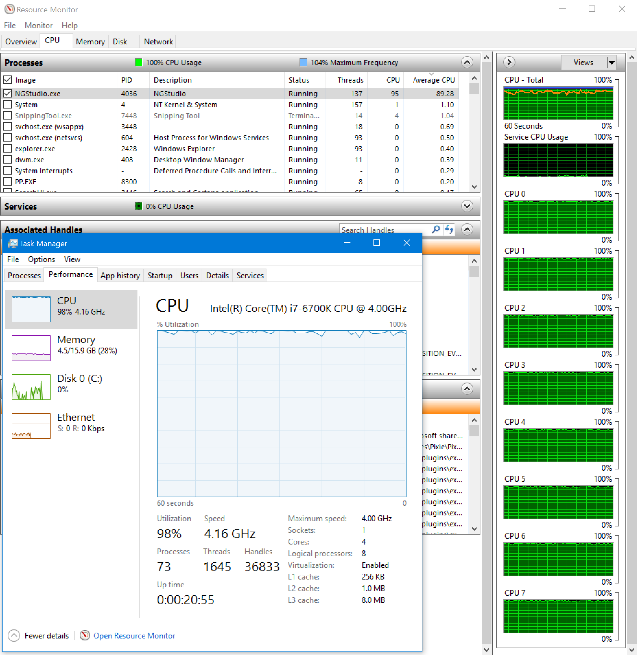This screenshot has height=655, width=637.
Task: Open Task Manager File menu
Action: [13, 259]
